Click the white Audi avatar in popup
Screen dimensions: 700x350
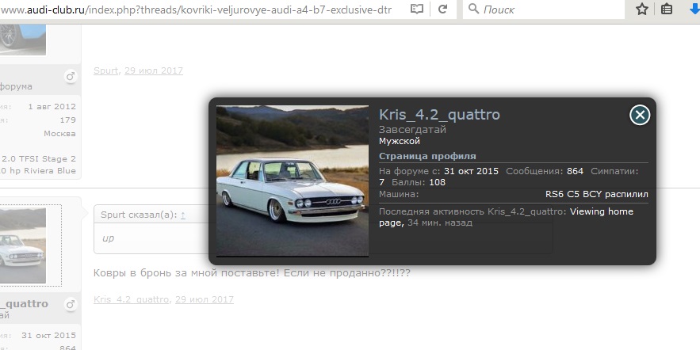(x=292, y=181)
